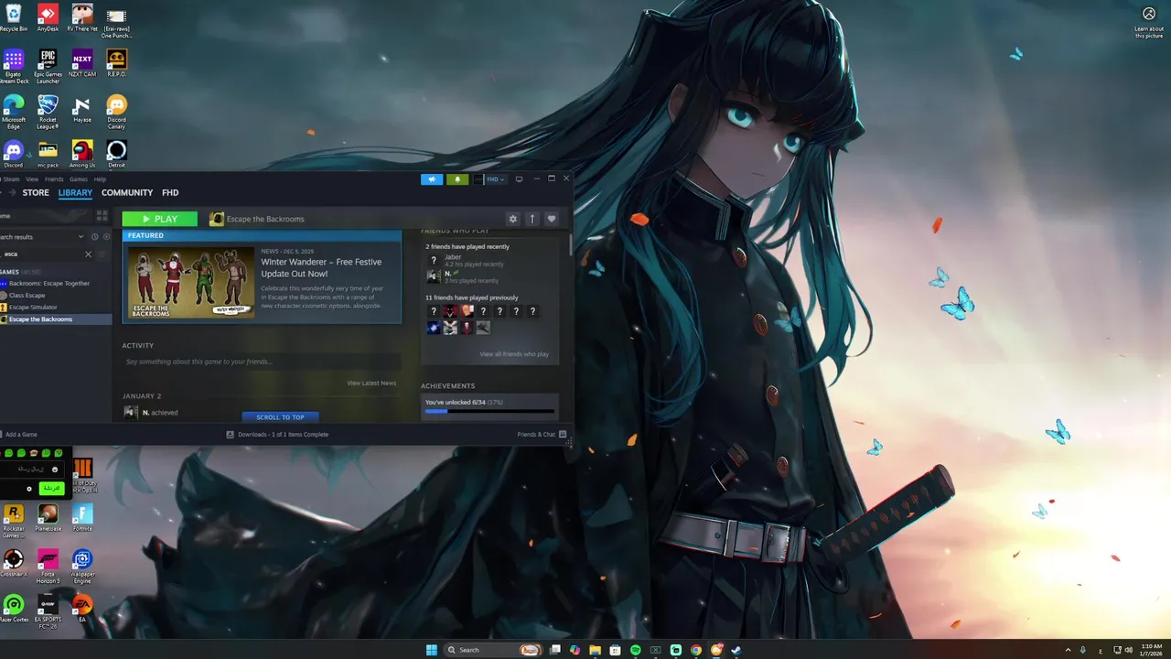Open Winter Wanderer news headline
The width and height of the screenshot is (1171, 659).
321,267
